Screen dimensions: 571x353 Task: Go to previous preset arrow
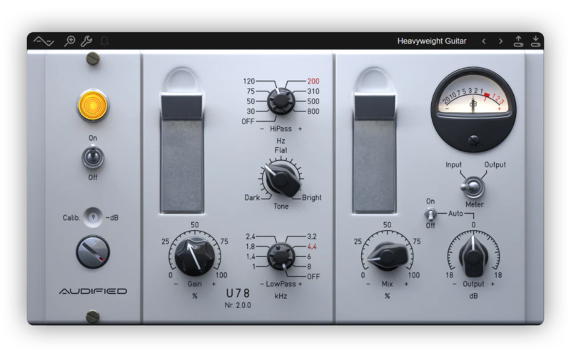(484, 41)
